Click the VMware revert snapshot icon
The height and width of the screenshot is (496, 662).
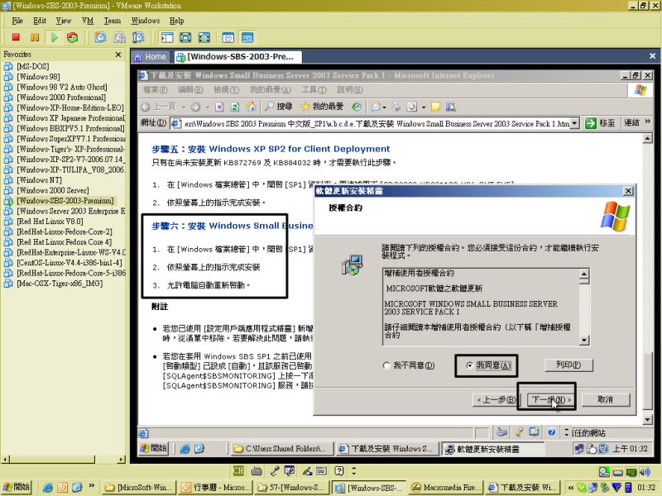(119, 37)
